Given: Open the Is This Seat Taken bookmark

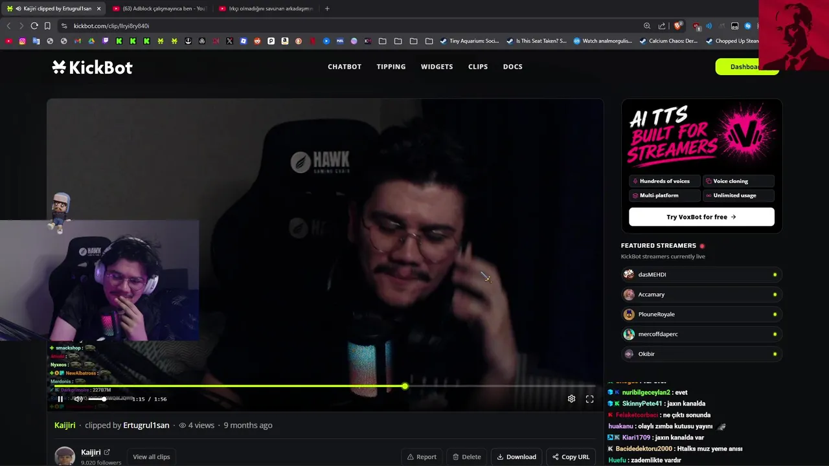Looking at the screenshot, I should coord(537,41).
